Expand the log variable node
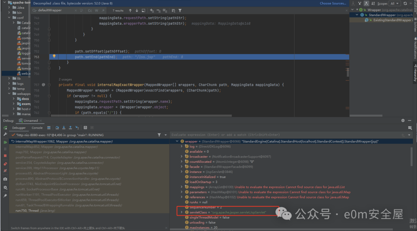Screen dimensions: 417x231 tap(181, 146)
